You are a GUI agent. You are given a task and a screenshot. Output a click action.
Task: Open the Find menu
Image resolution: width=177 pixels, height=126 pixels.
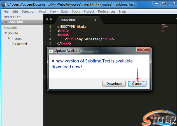(43, 11)
